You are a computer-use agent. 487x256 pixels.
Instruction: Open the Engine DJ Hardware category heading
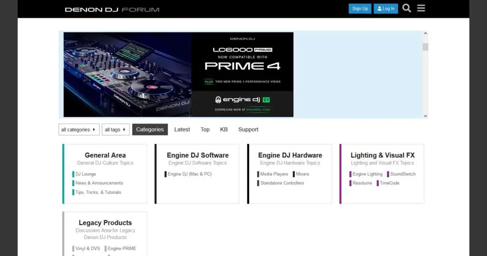(x=290, y=155)
